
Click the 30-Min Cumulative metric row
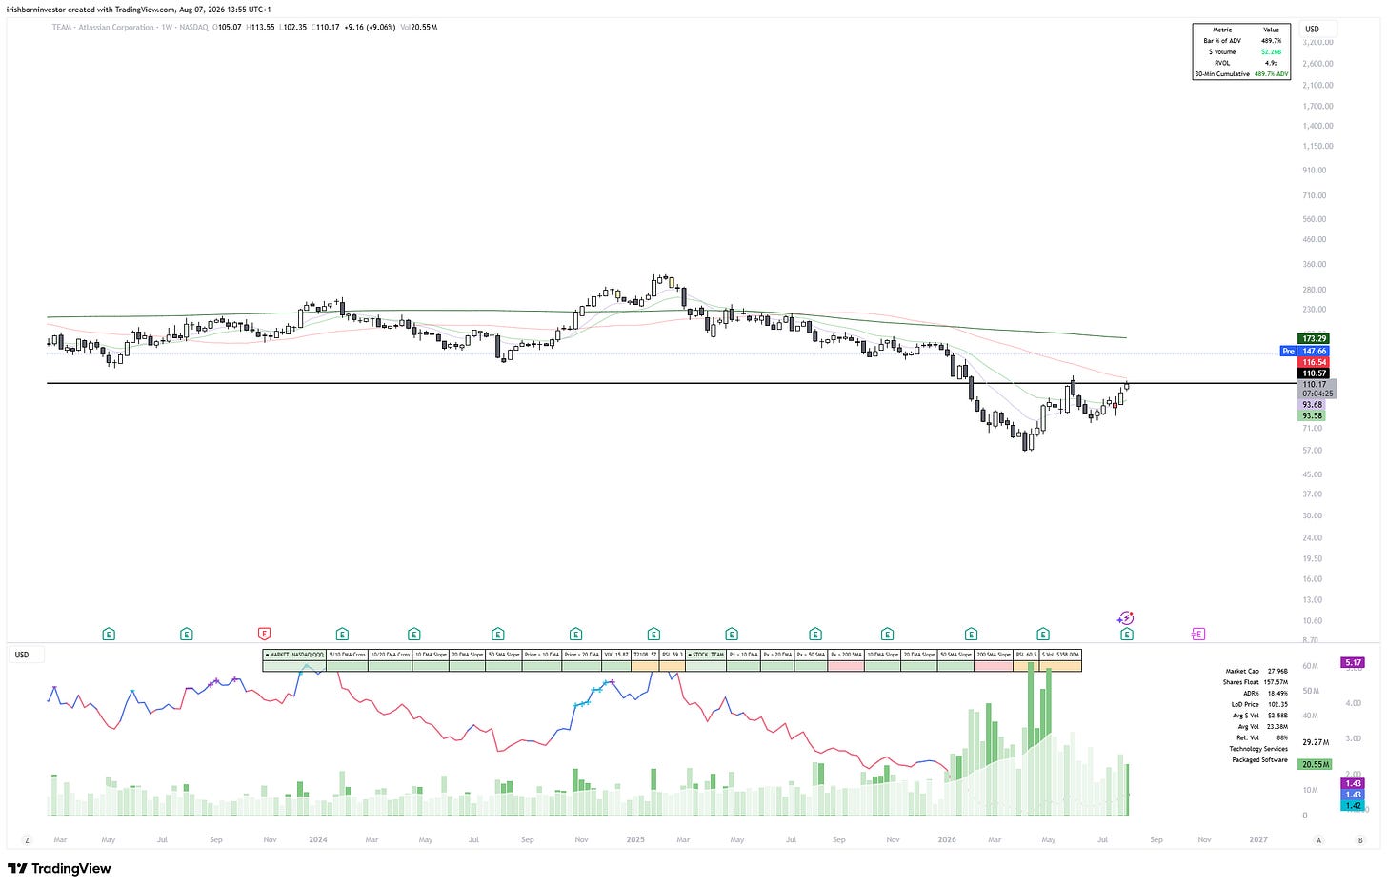(1241, 73)
